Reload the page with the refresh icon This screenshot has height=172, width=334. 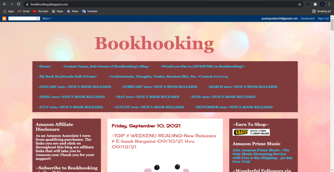[19, 4]
